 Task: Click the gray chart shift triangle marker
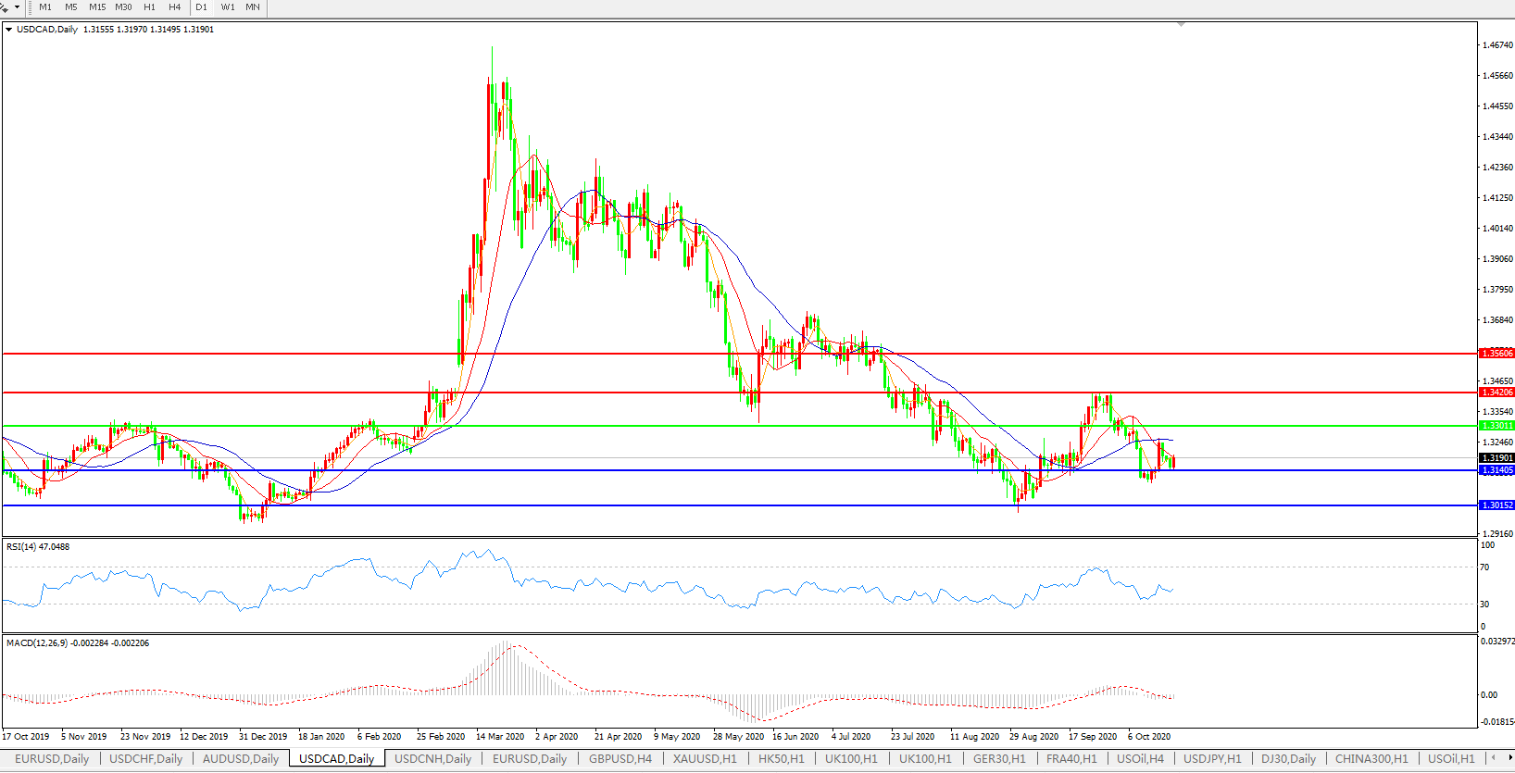click(1181, 24)
